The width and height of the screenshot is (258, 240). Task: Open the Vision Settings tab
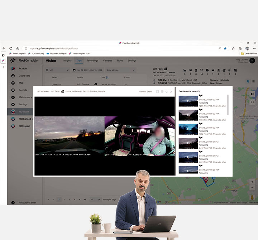tap(132, 61)
